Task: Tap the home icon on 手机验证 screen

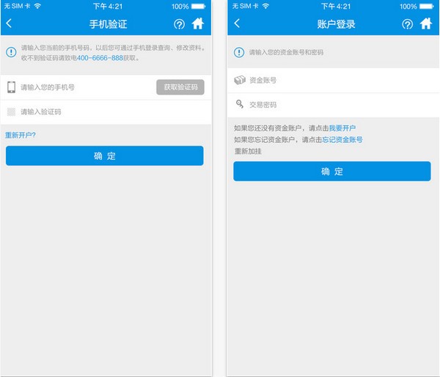Action: (198, 23)
